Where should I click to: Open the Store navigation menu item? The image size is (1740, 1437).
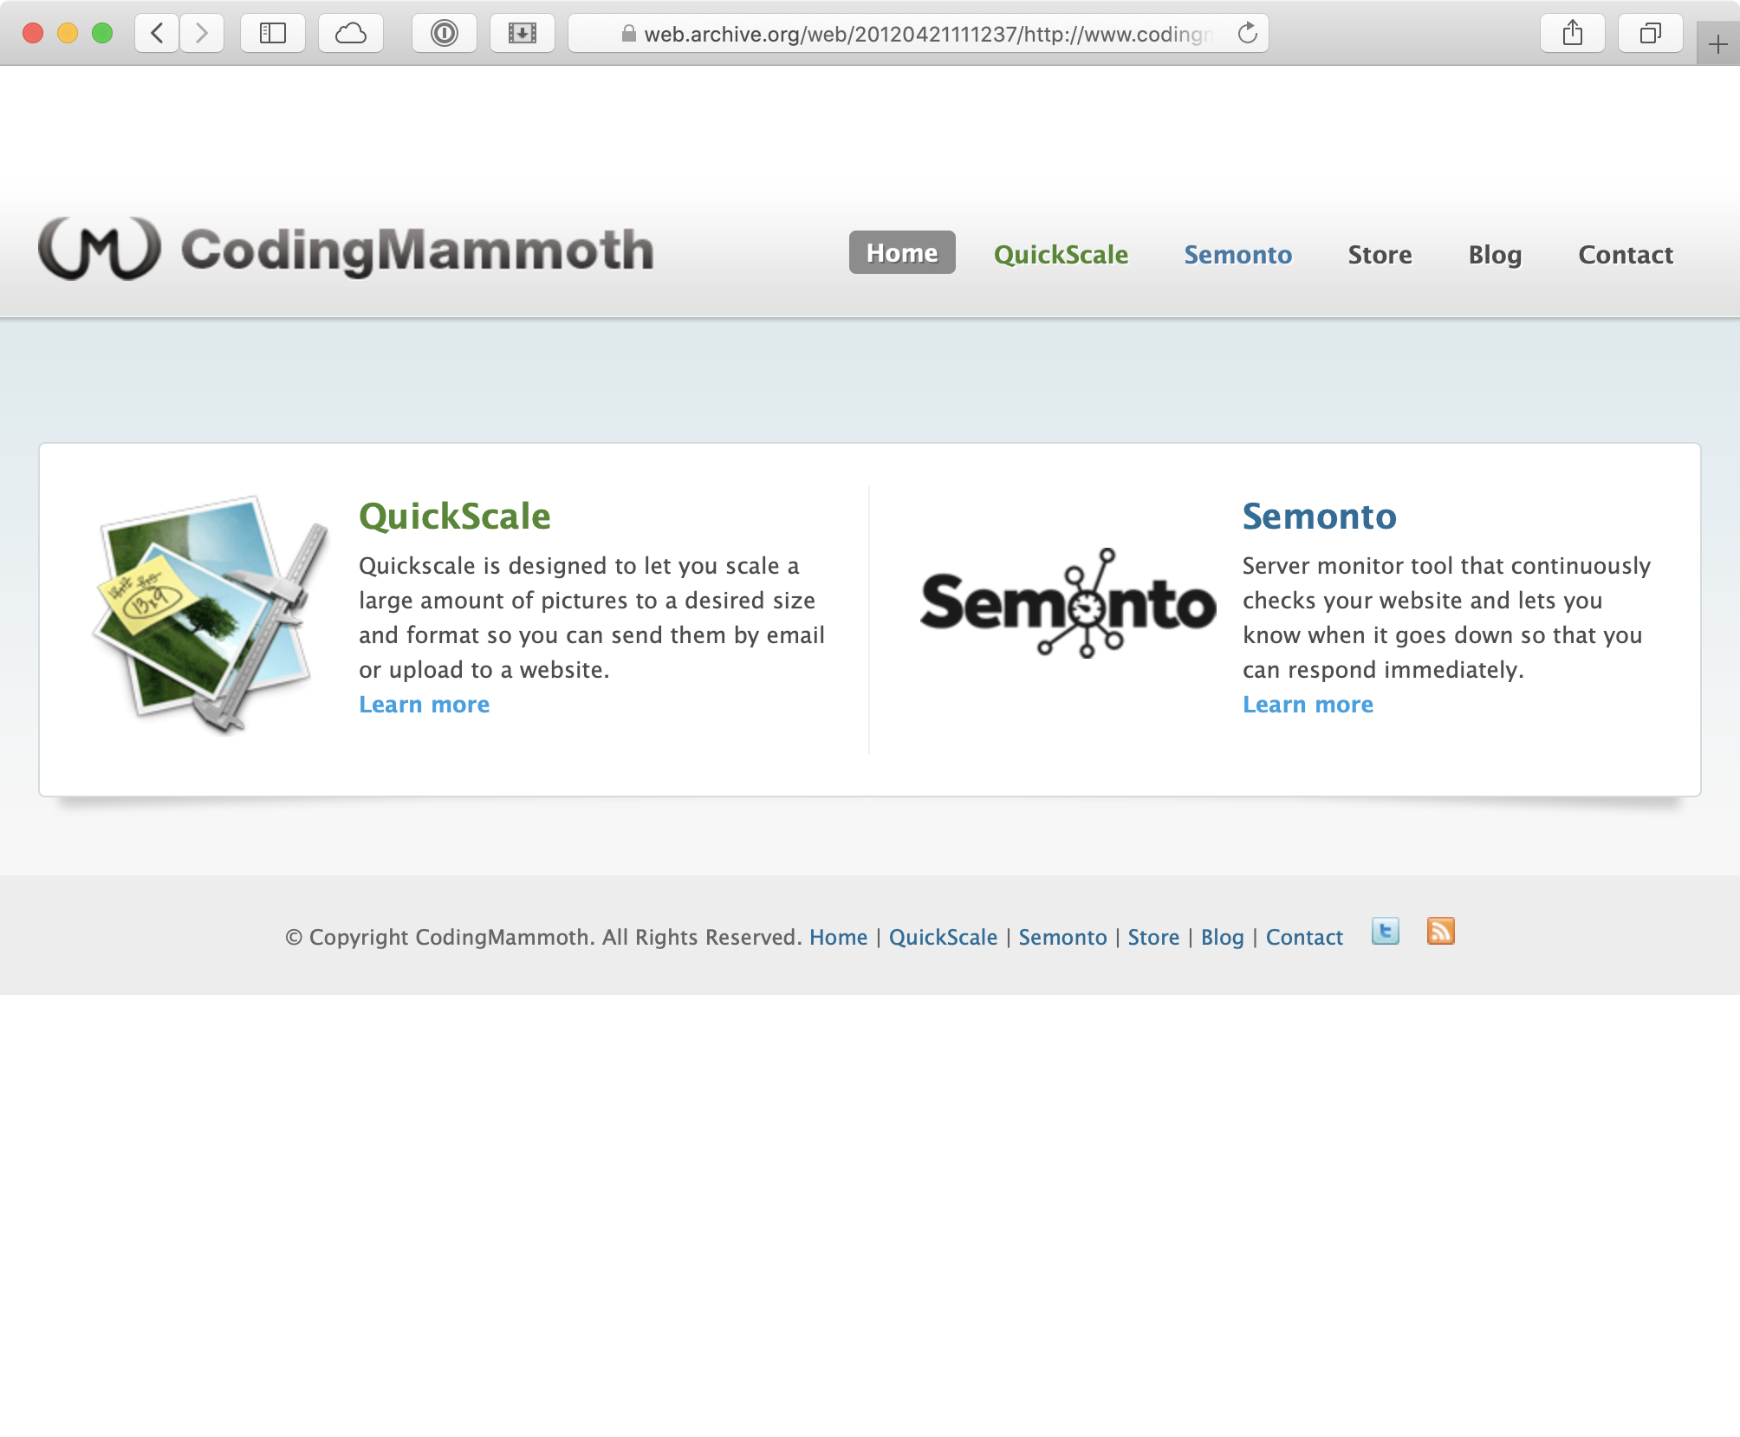click(x=1380, y=255)
